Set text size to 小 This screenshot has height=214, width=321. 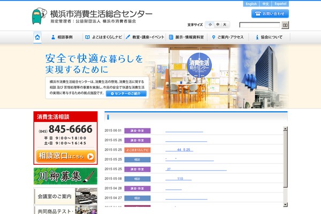210,25
